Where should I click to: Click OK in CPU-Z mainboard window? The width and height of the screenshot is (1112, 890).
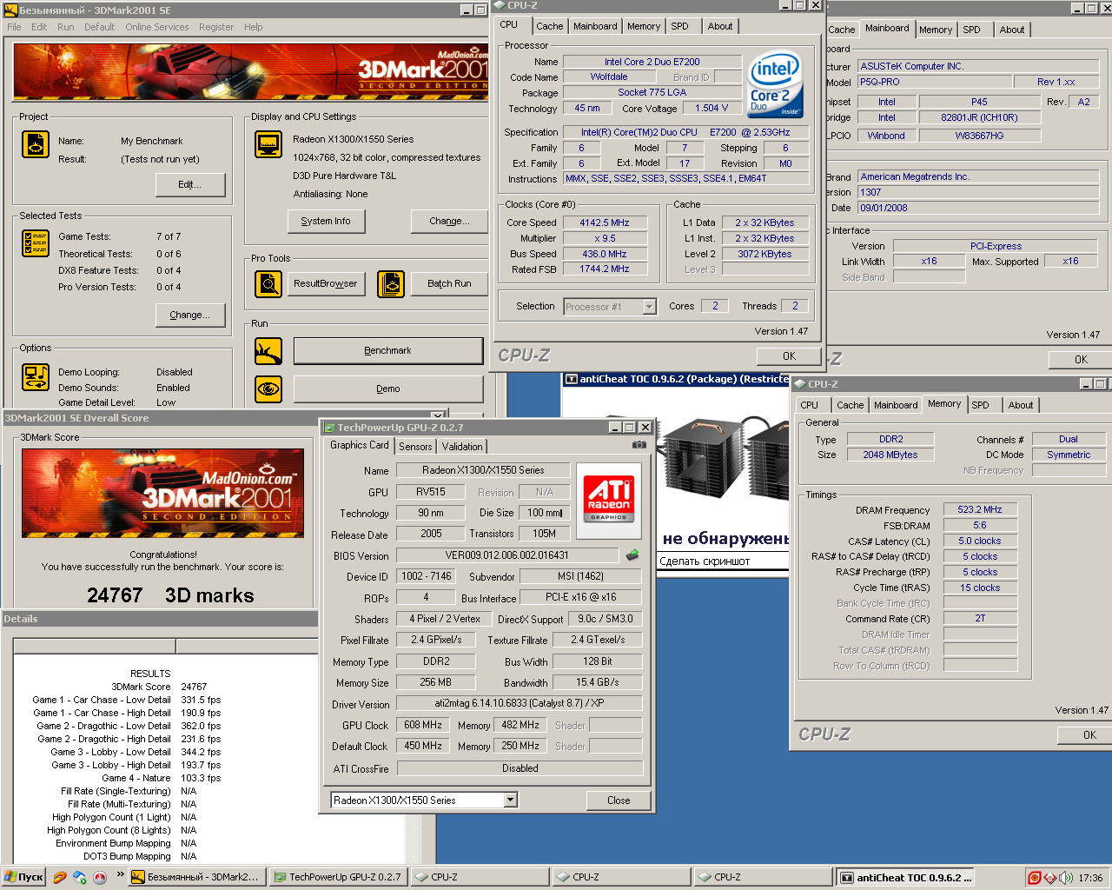pyautogui.click(x=1081, y=359)
